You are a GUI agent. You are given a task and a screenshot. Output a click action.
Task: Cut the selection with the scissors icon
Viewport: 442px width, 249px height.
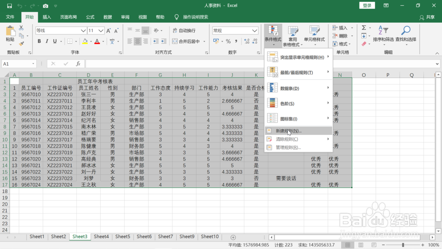click(21, 28)
